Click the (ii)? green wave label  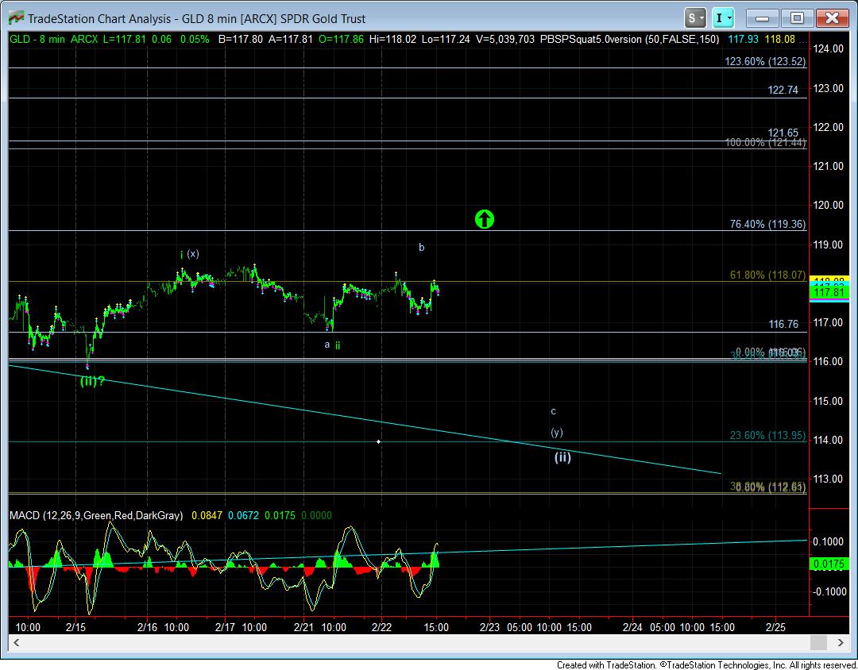92,381
